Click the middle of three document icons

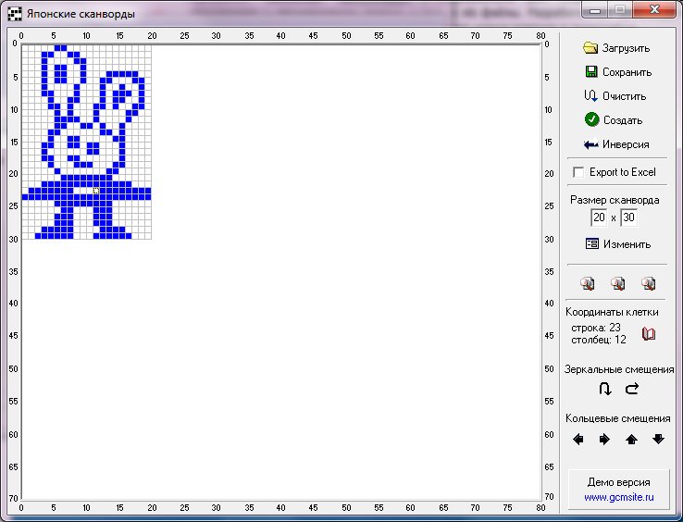coord(617,283)
